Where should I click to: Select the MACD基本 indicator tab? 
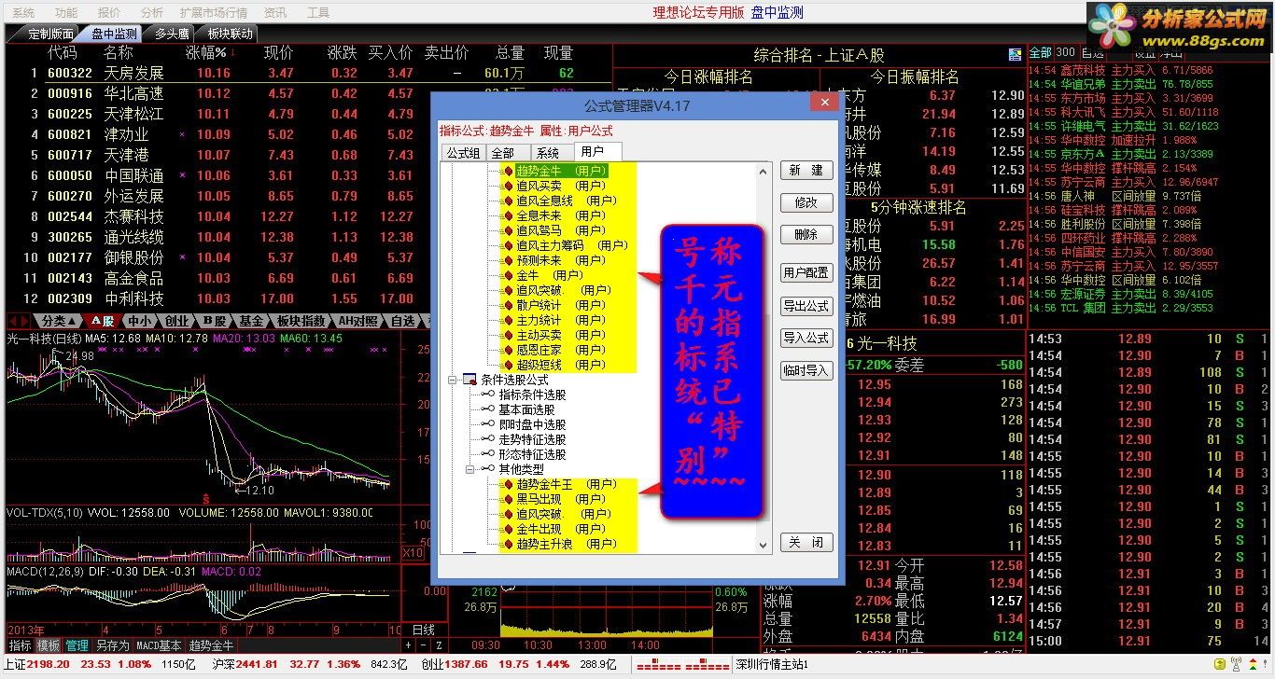pyautogui.click(x=159, y=645)
